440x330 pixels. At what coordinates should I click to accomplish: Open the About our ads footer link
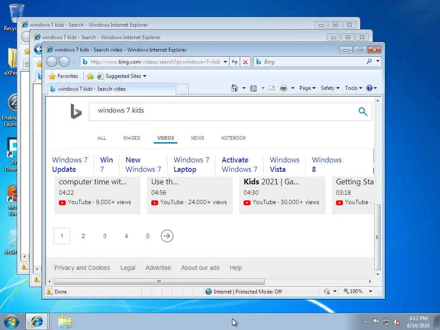(x=200, y=268)
